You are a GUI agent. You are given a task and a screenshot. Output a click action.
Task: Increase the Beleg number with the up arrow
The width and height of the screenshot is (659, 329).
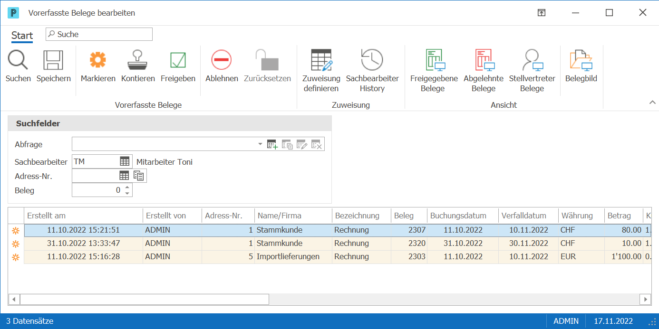[x=127, y=187]
